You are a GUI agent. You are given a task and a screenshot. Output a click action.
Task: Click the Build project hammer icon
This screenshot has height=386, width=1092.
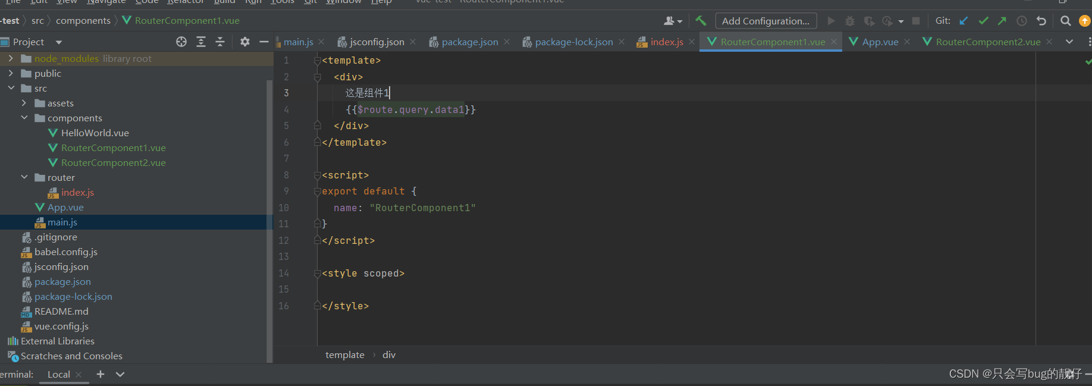coord(701,21)
